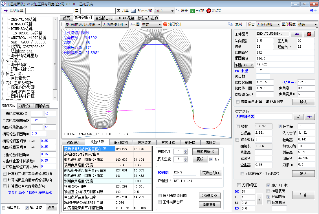
Task: Click the 展成初始化 button
Action: [205, 152]
